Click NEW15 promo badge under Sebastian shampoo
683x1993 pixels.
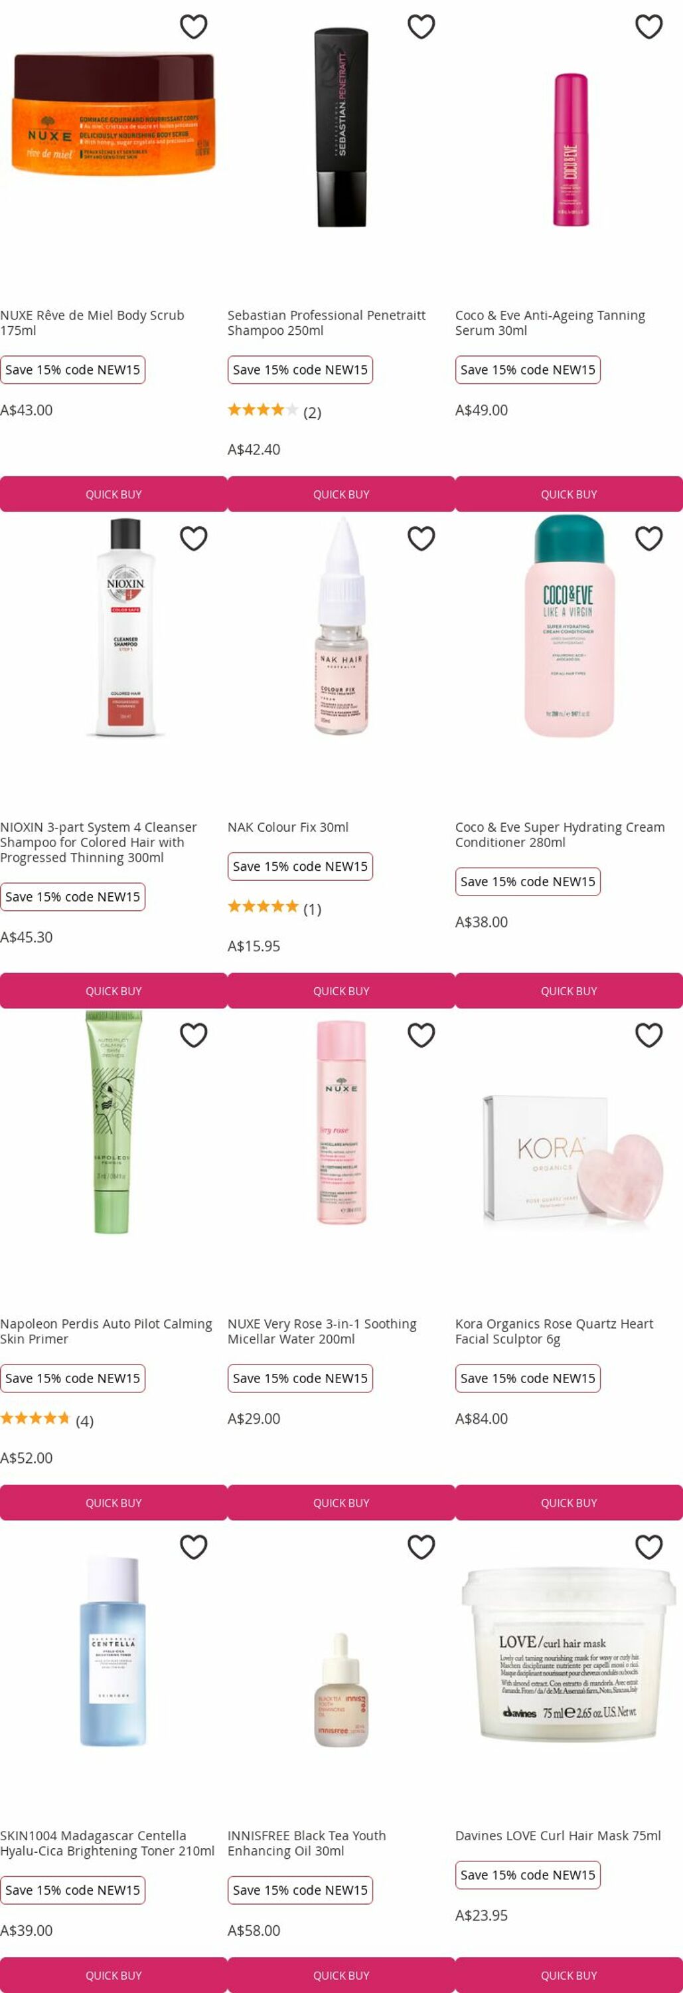[x=300, y=370]
